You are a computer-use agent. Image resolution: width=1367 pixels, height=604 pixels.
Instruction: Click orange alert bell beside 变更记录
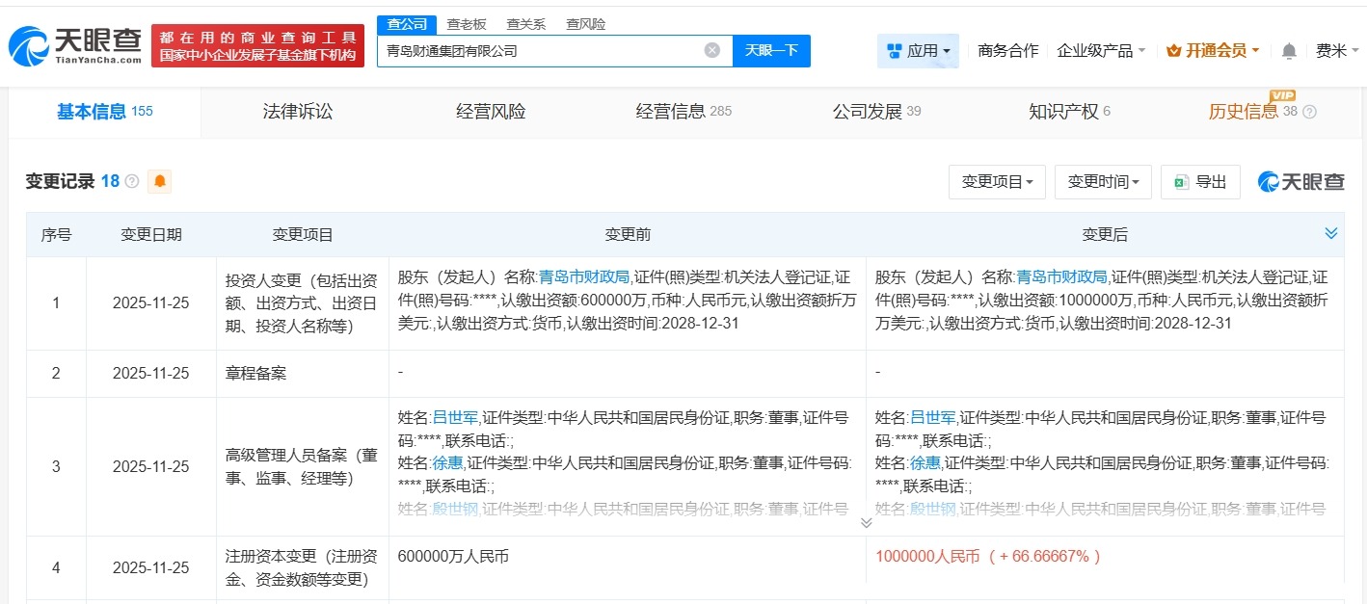159,181
